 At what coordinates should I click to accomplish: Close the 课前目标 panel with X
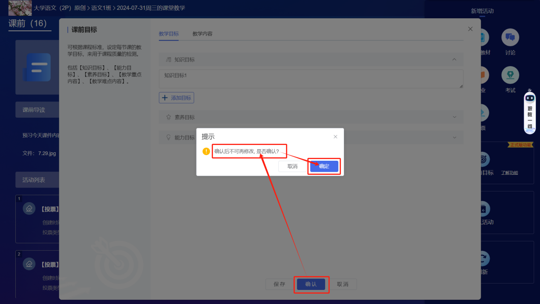click(470, 29)
